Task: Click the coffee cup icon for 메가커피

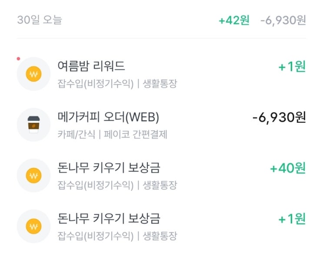Action: (33, 125)
